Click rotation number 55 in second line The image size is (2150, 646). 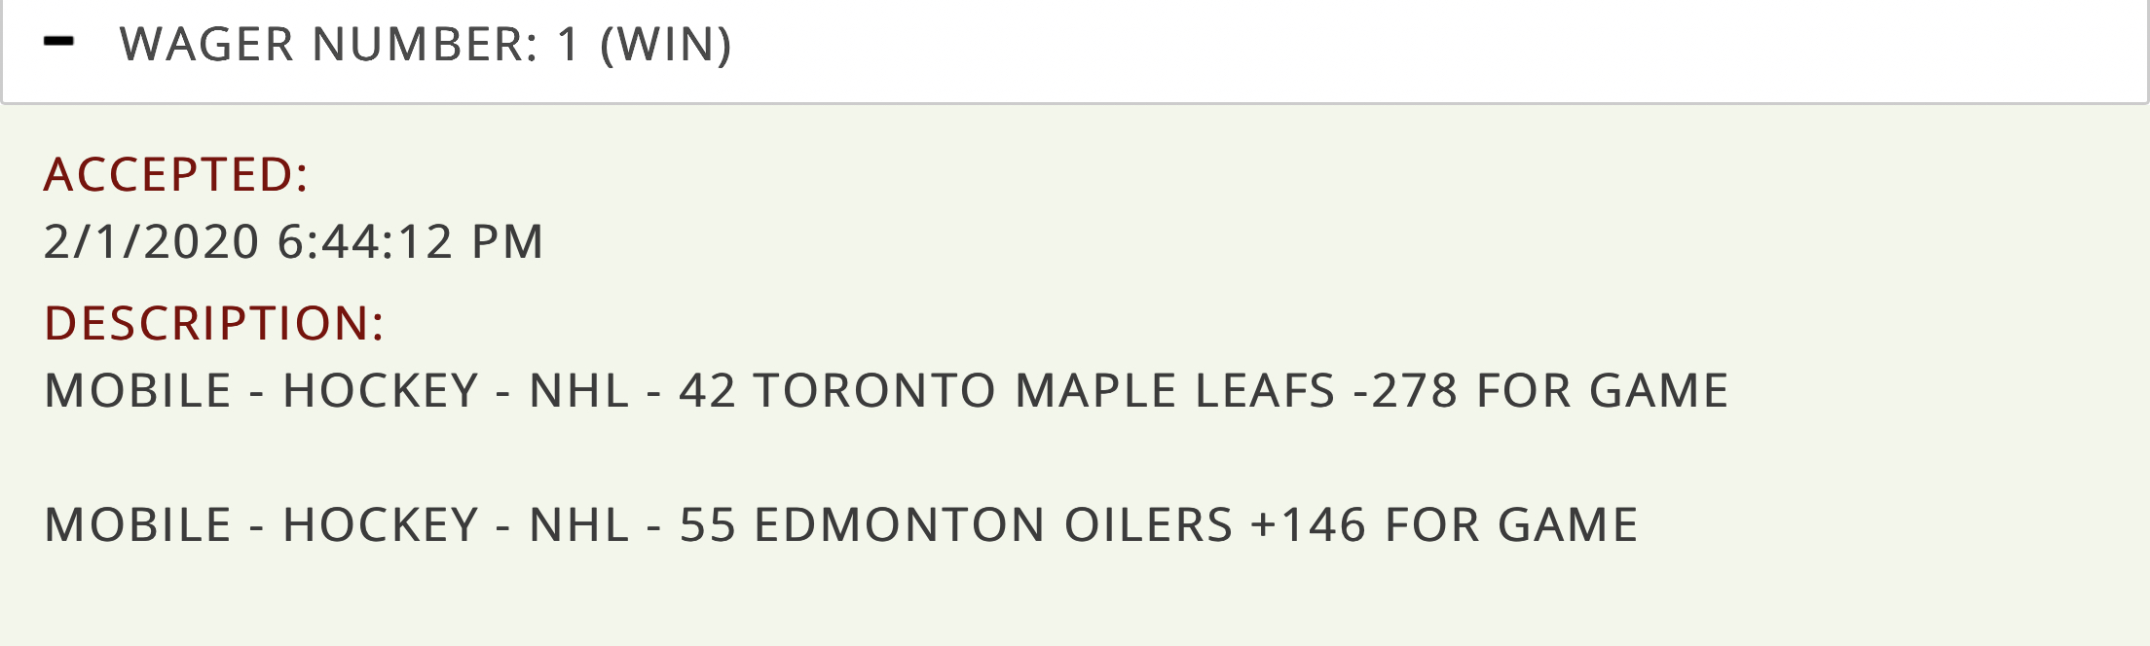[x=707, y=525]
